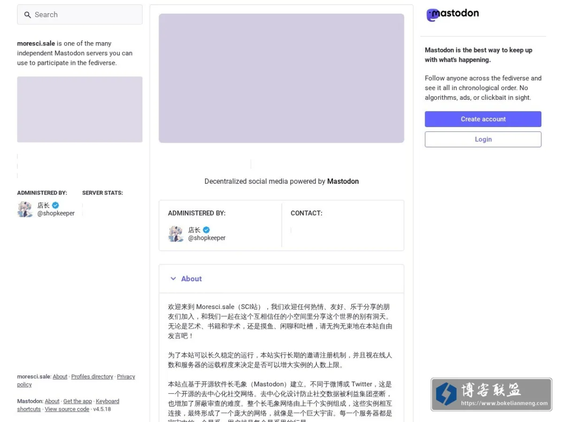Open the footer About link for moresci.sale
Viewport: 563px width, 422px height.
[x=60, y=377]
